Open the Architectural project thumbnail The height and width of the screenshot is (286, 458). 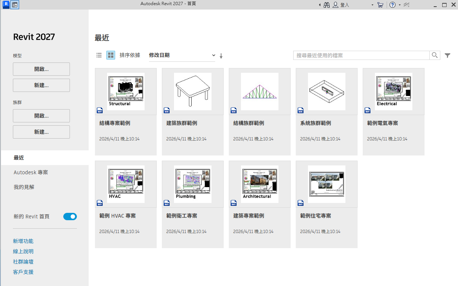260,184
